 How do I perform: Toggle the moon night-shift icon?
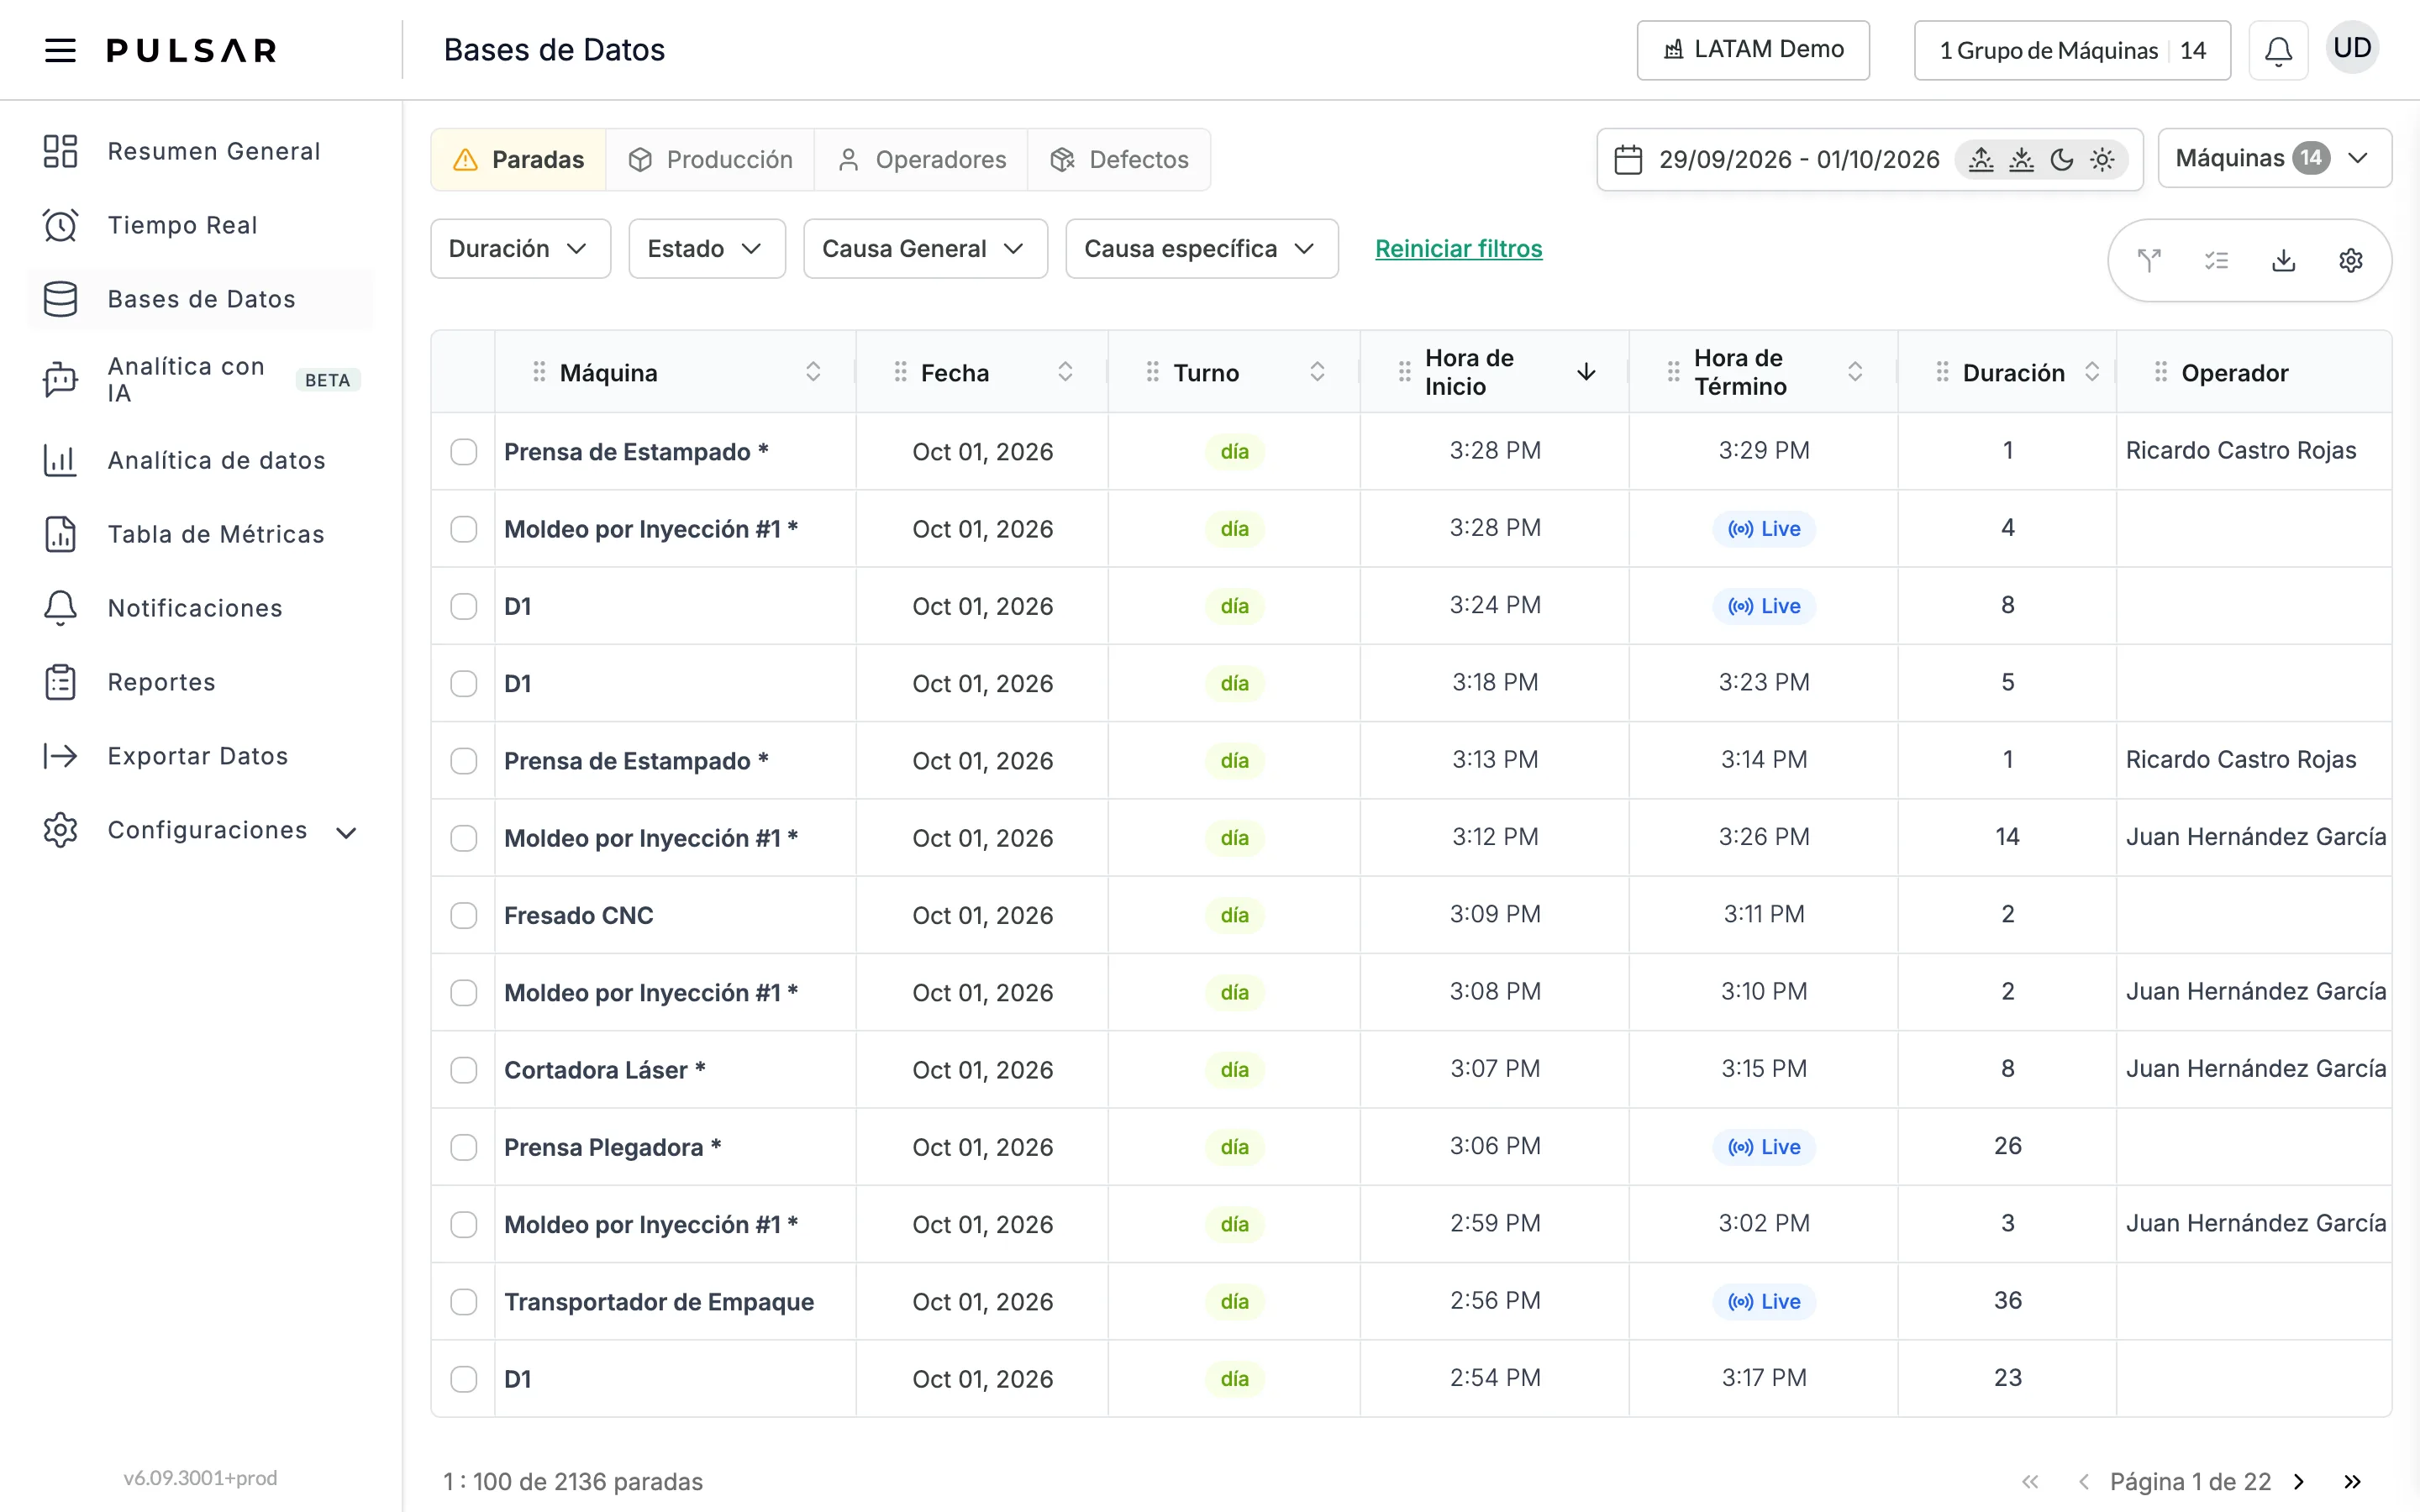[2062, 160]
